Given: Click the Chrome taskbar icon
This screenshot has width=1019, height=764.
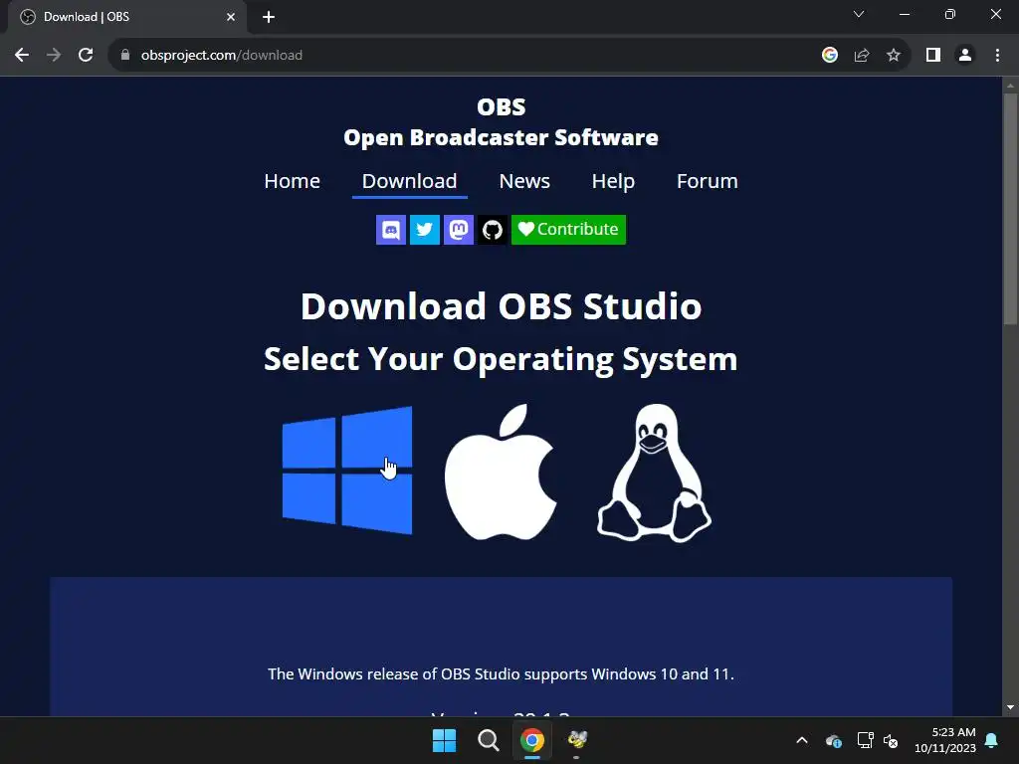Looking at the screenshot, I should click(532, 740).
